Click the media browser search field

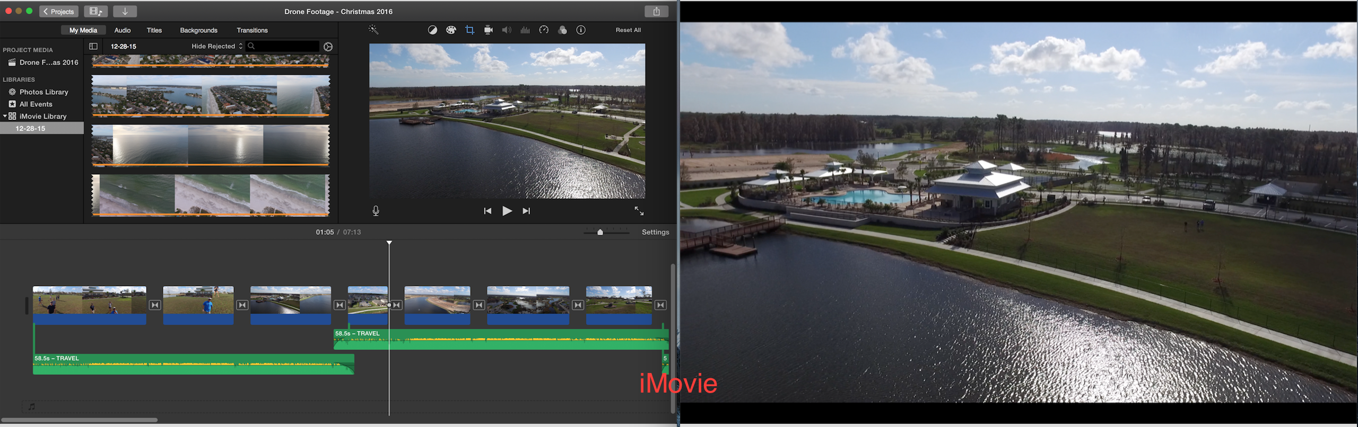point(284,47)
